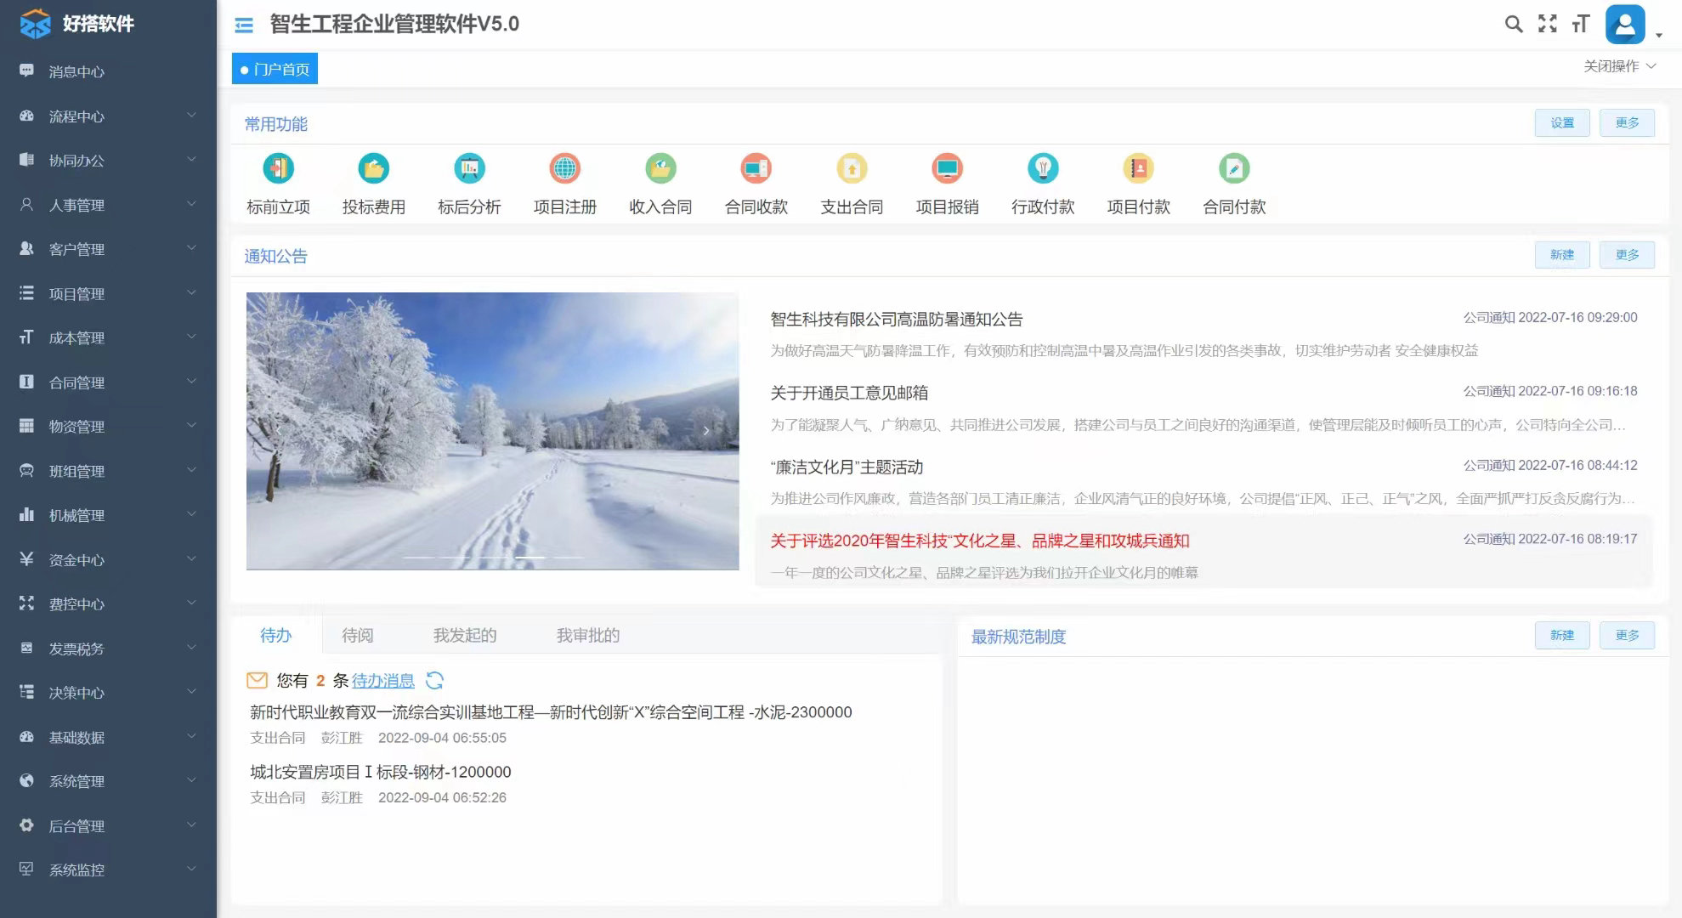The image size is (1682, 918).
Task: Click the mail envelope icon in 待办
Action: 257,680
